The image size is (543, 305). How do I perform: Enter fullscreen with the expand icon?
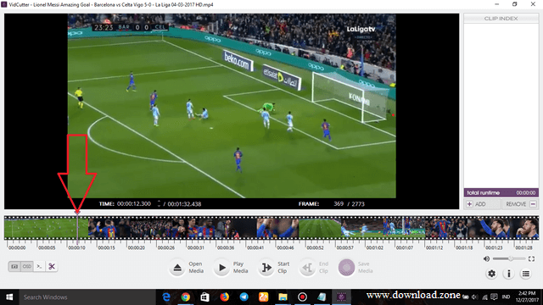(532, 258)
